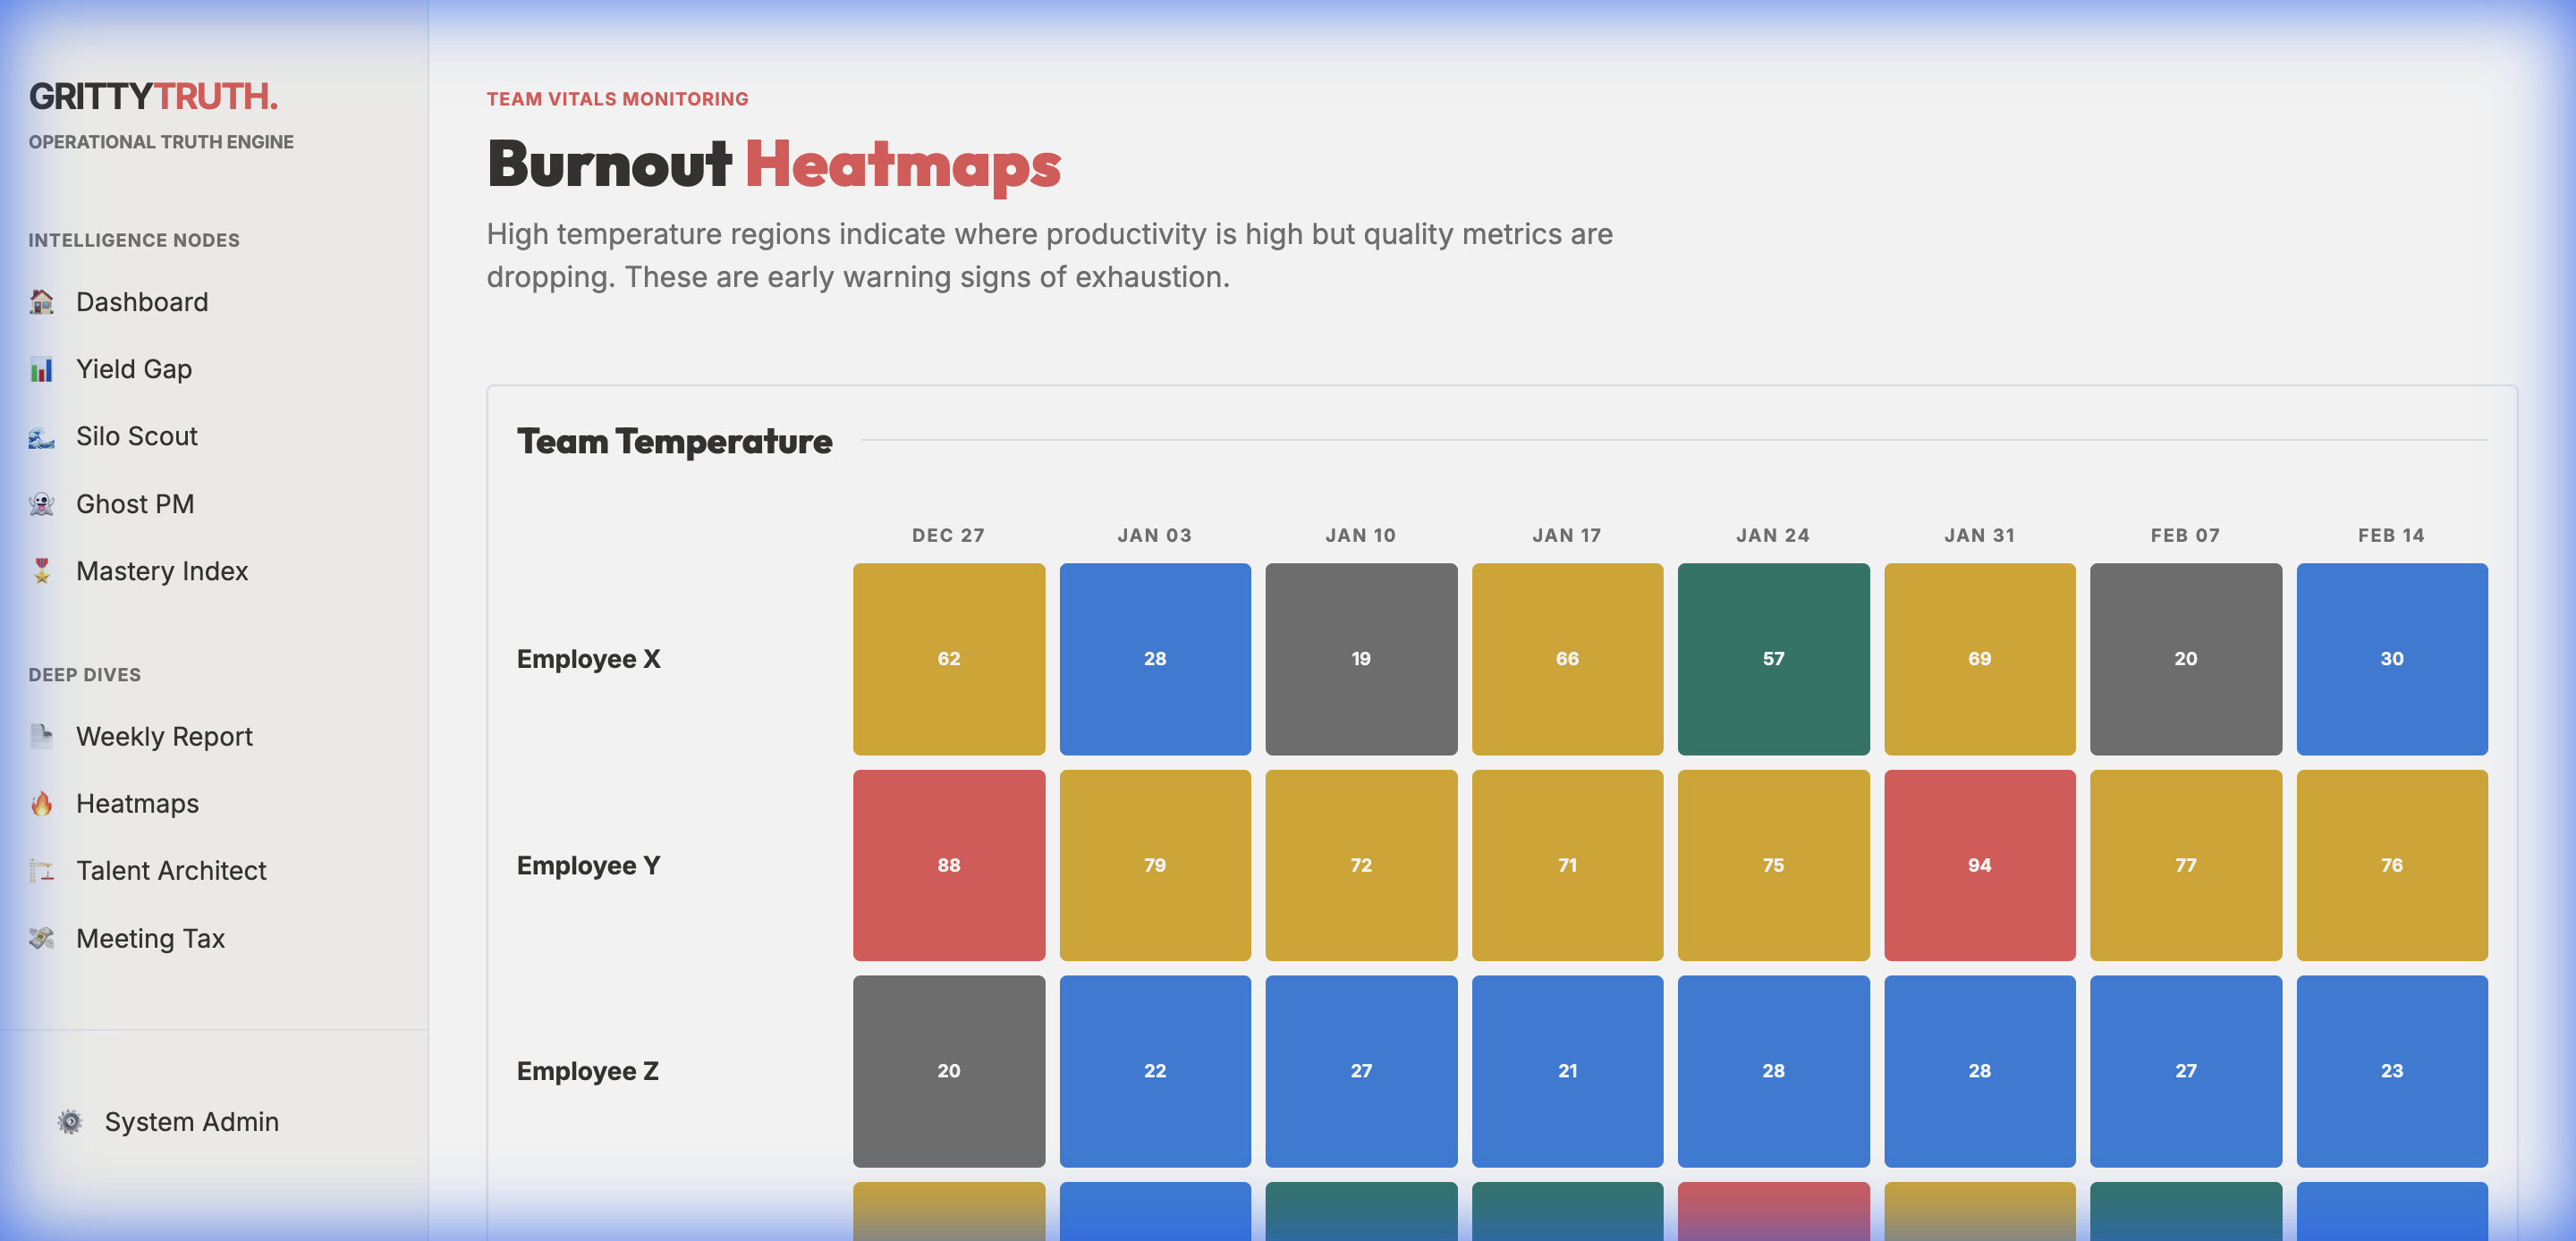Select the Dashboard home icon
Viewport: 2576px width, 1241px height.
pos(40,302)
